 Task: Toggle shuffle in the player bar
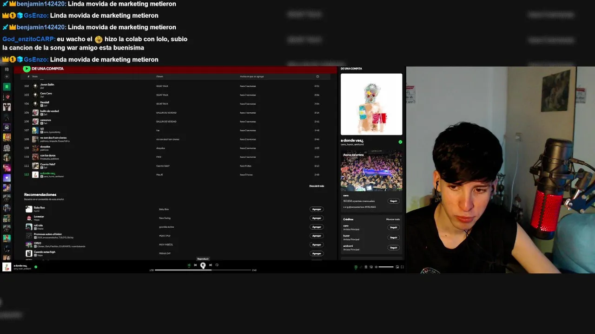tap(189, 265)
